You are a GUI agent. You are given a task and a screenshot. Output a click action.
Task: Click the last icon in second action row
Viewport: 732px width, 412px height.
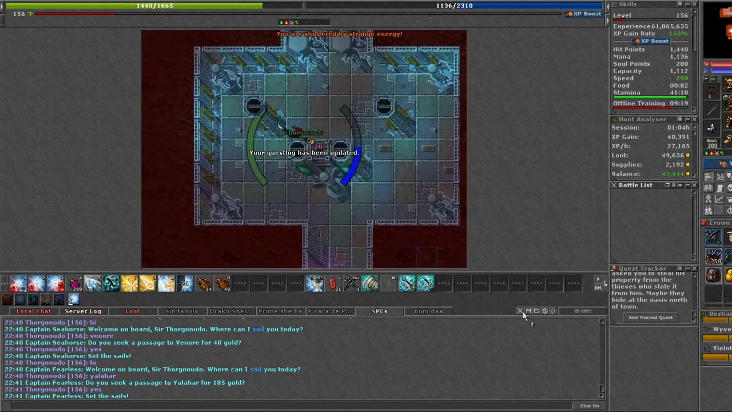(x=74, y=299)
